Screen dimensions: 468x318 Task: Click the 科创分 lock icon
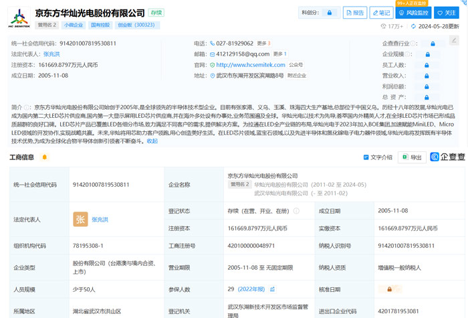point(329,13)
